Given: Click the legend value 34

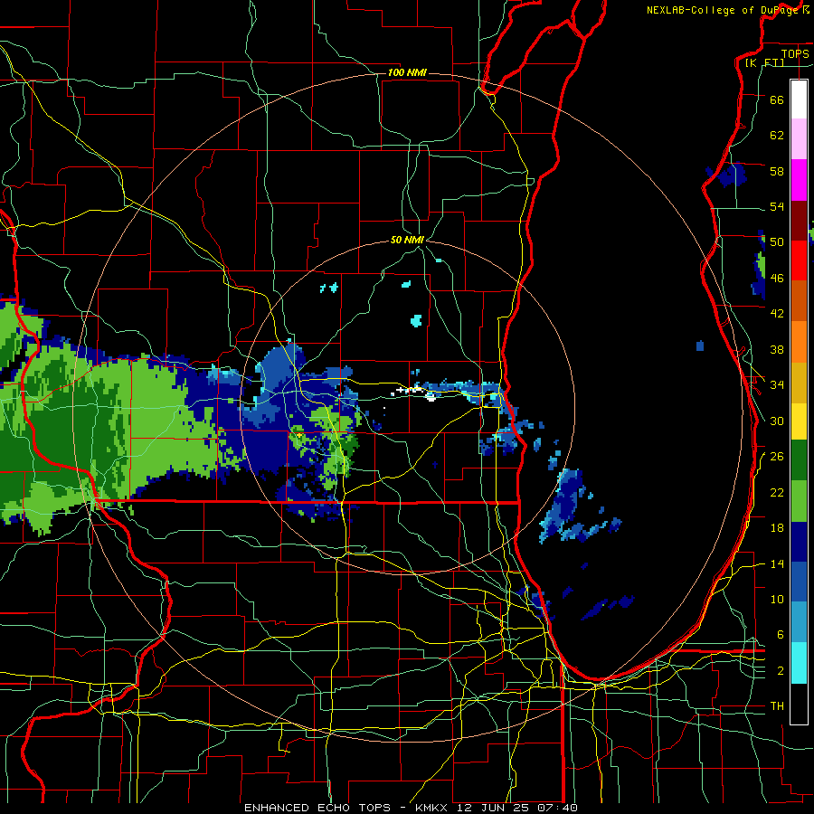Looking at the screenshot, I should point(777,385).
